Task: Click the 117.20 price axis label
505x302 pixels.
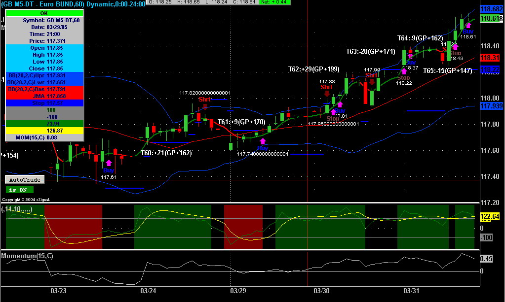Action: (x=490, y=202)
